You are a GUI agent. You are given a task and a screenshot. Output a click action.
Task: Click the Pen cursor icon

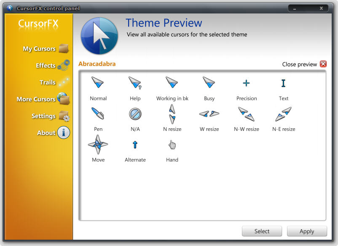98,114
